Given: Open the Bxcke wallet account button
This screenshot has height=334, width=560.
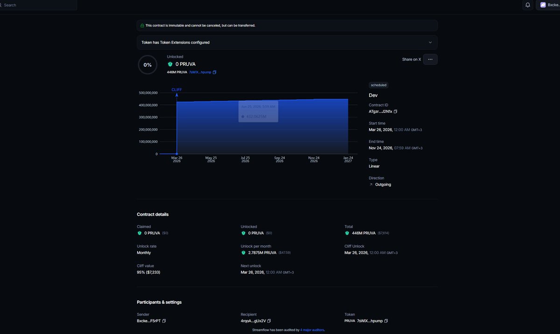Looking at the screenshot, I should (548, 5).
